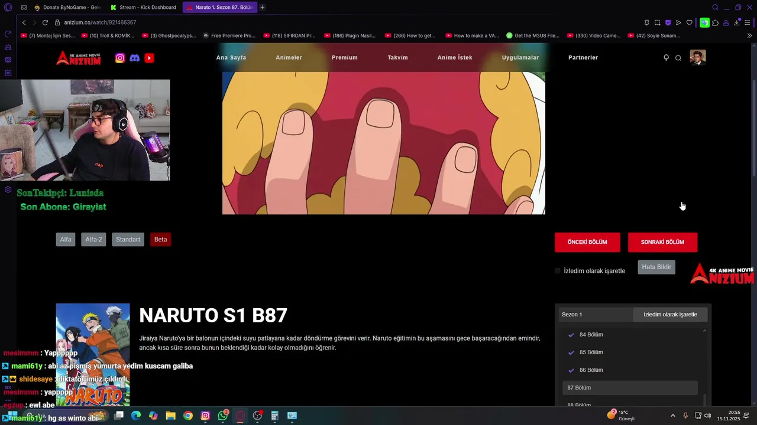Show hidden system tray icons chevron
Viewport: 757px width, 425px height.
tap(672, 416)
